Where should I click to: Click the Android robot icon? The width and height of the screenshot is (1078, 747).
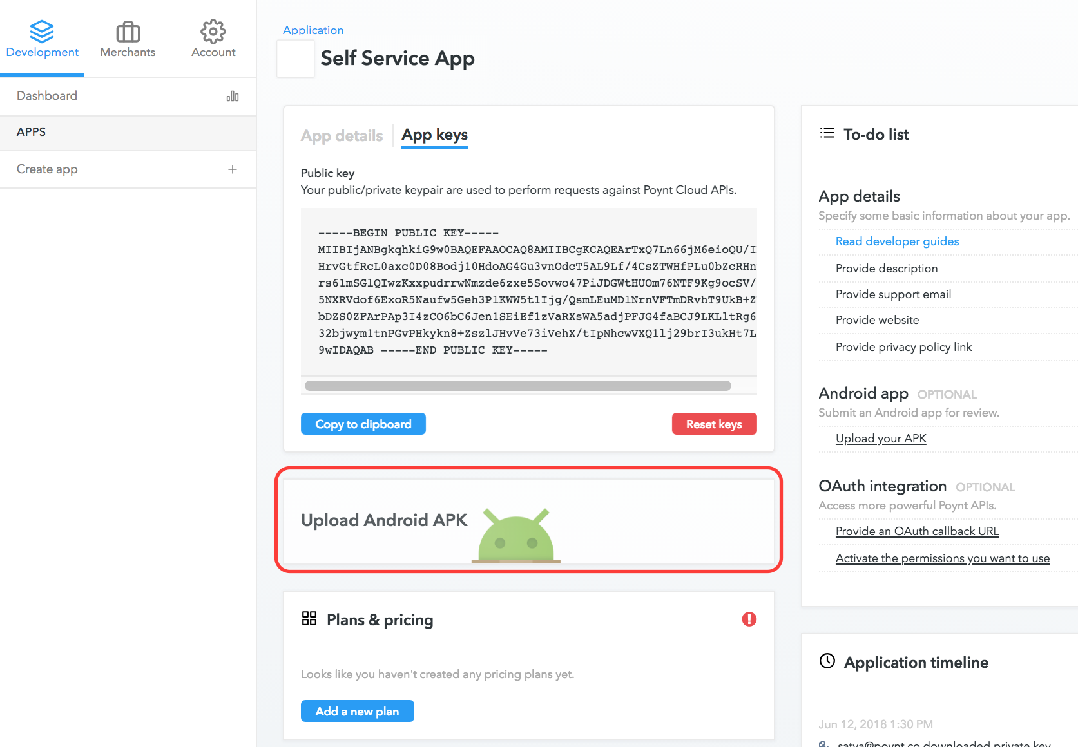click(516, 535)
